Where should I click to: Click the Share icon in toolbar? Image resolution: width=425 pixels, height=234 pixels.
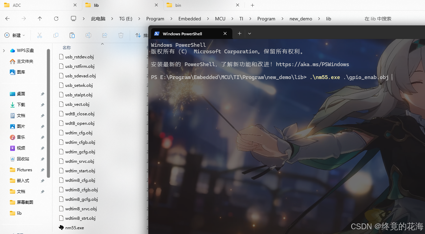tap(105, 35)
